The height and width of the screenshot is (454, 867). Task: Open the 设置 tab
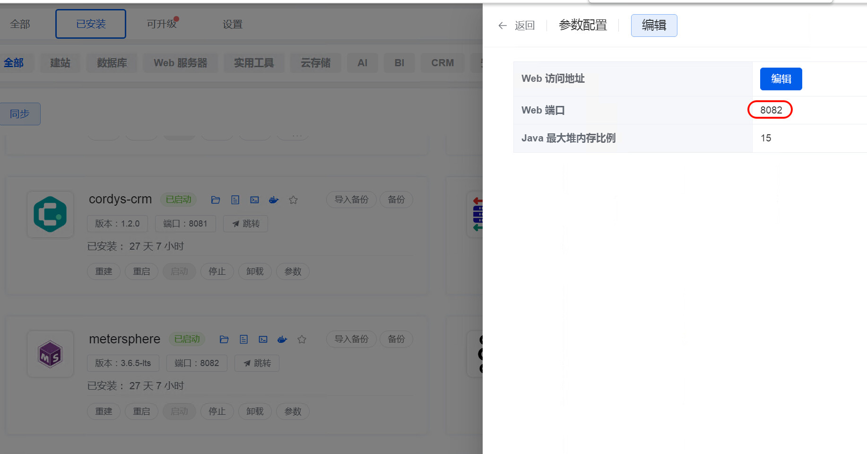(x=232, y=24)
